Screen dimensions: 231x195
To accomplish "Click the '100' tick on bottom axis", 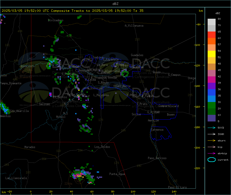I will [x=133, y=192].
